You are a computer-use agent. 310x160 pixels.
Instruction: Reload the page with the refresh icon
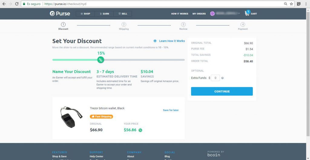[17, 4]
